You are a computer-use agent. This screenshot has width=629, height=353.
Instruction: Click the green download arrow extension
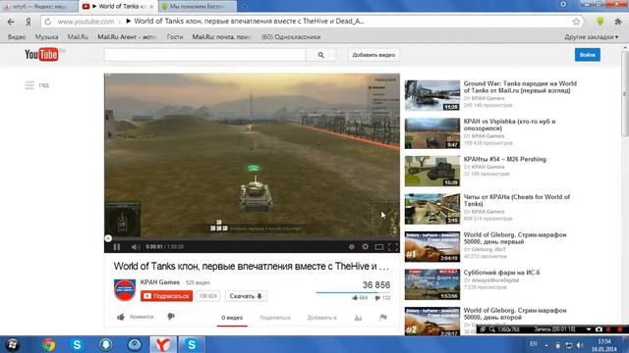600,22
